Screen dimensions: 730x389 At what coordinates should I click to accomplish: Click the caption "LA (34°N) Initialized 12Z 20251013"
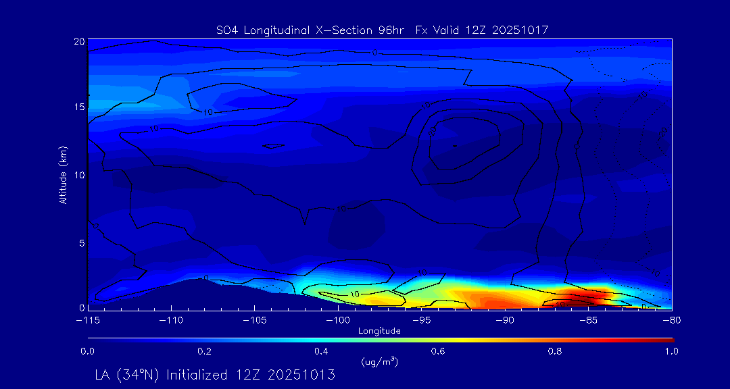pos(215,375)
